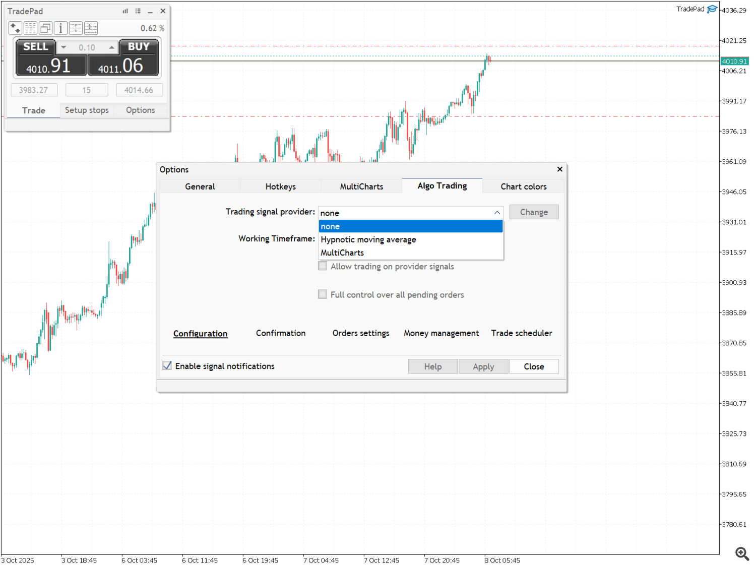Click the overlapping windows icon in TradePad
The height and width of the screenshot is (567, 756).
point(45,28)
